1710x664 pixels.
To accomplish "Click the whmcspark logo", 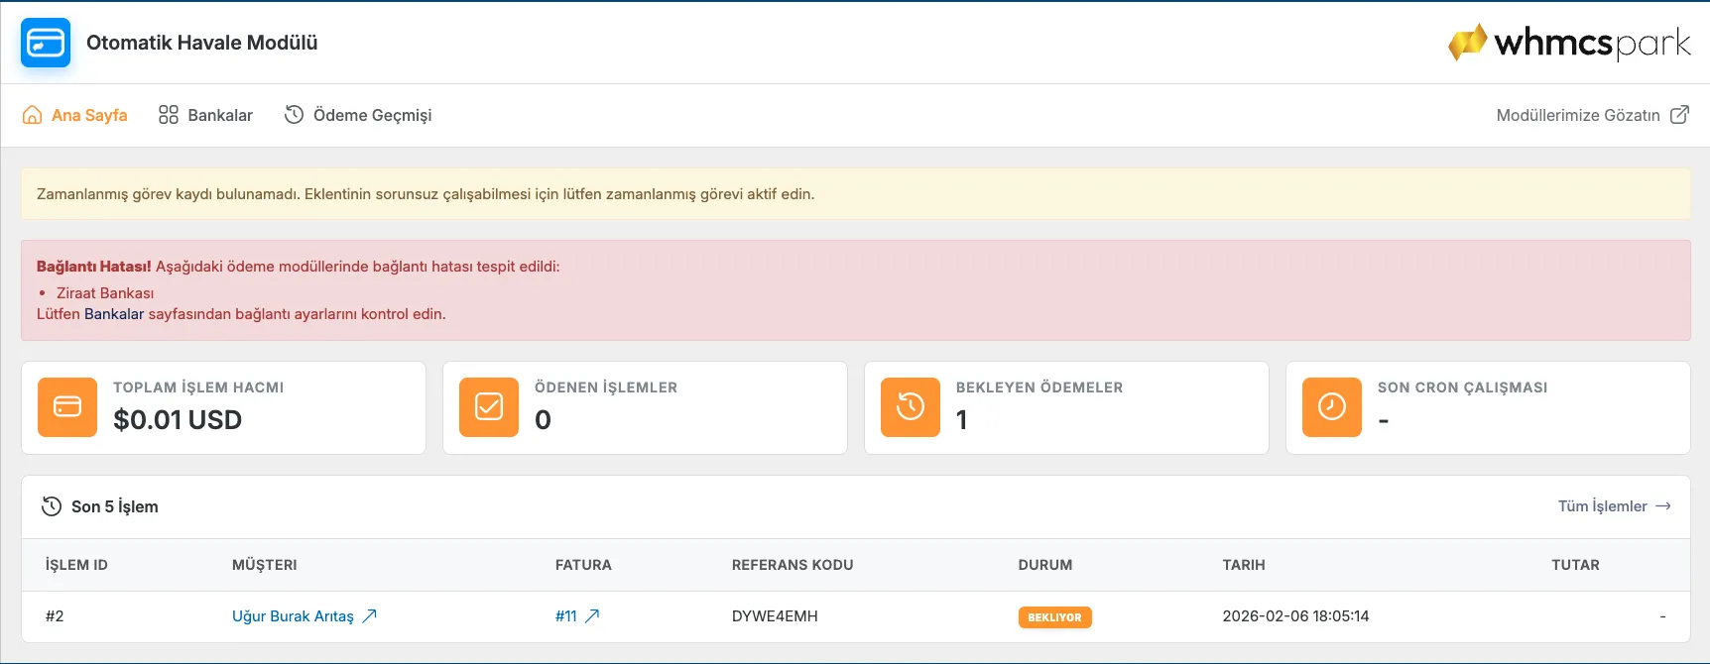I will [1569, 43].
